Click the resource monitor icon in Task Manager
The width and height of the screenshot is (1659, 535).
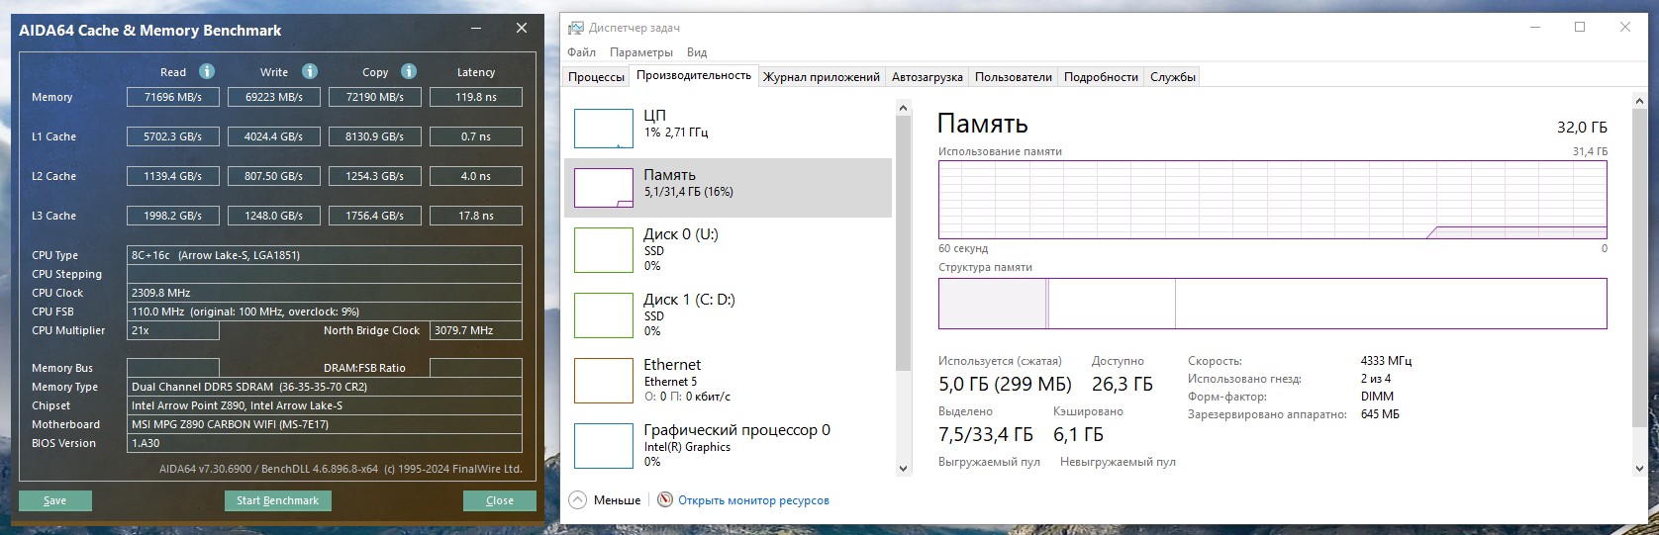(x=665, y=500)
